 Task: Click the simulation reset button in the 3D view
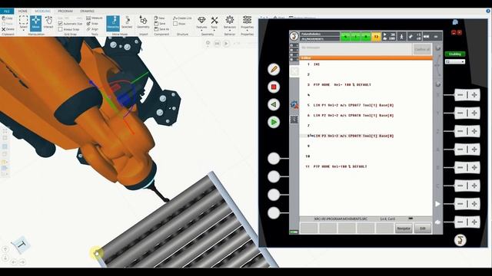tap(217, 44)
